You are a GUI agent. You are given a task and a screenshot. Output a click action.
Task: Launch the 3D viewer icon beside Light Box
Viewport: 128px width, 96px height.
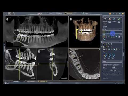click(110, 20)
